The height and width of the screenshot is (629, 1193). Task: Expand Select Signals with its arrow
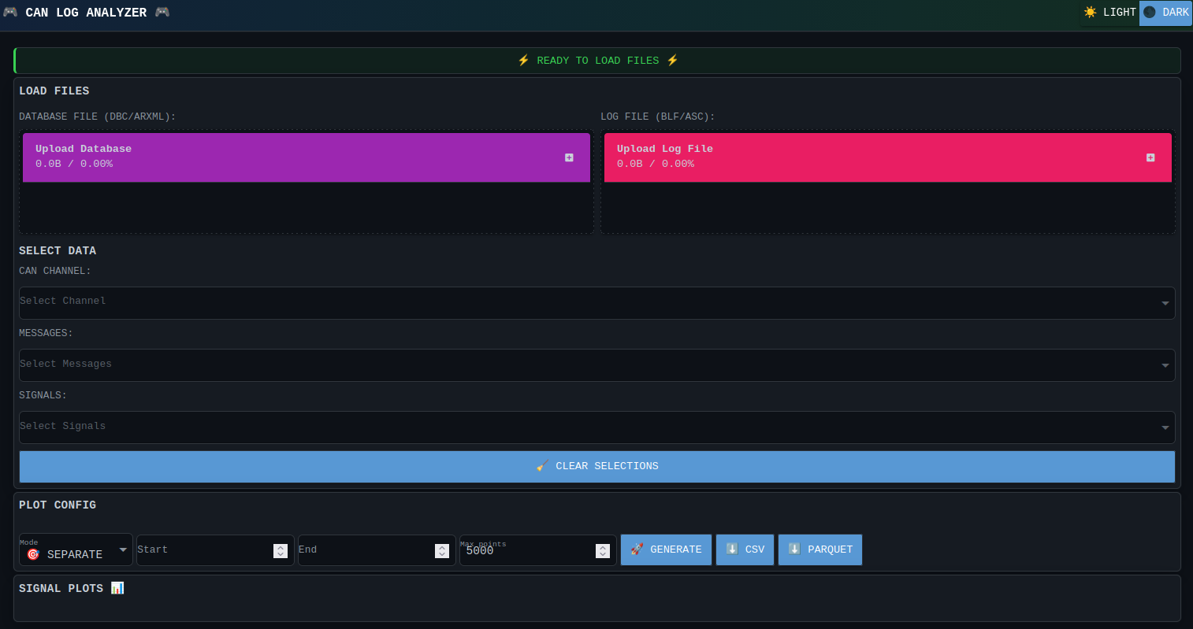coord(1165,427)
